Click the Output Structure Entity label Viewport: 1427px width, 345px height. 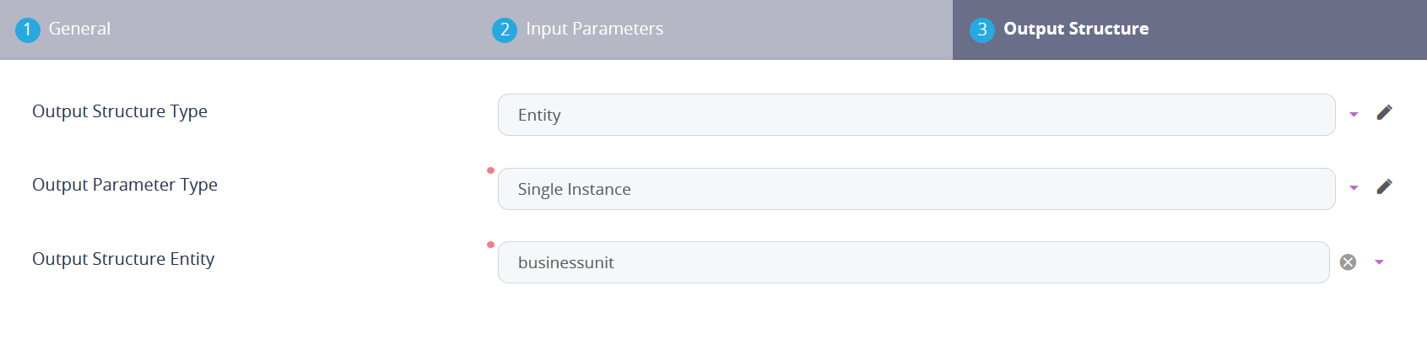[123, 259]
